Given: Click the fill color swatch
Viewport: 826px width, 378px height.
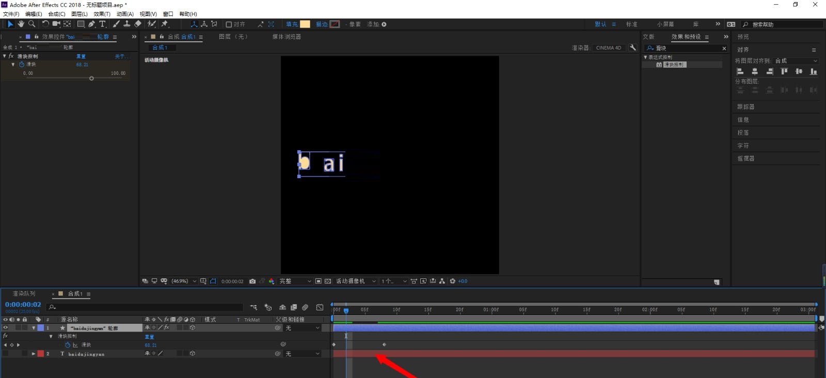Looking at the screenshot, I should pyautogui.click(x=305, y=24).
